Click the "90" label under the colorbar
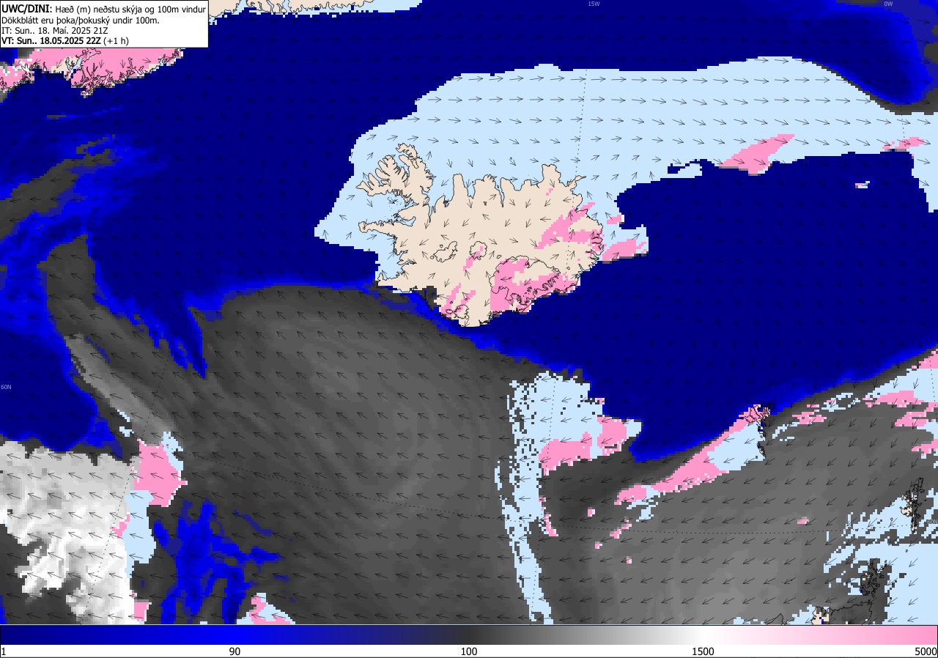 tap(234, 651)
